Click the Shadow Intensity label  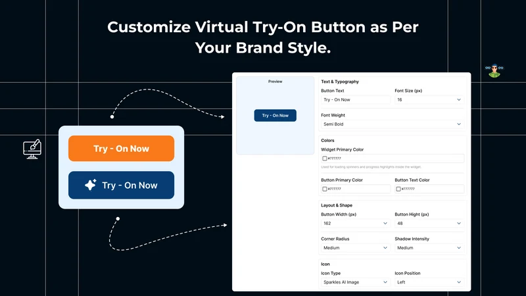pos(412,239)
